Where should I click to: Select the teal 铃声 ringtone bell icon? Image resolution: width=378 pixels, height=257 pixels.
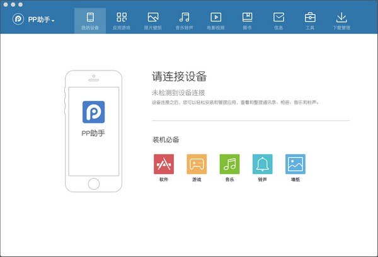pos(262,164)
